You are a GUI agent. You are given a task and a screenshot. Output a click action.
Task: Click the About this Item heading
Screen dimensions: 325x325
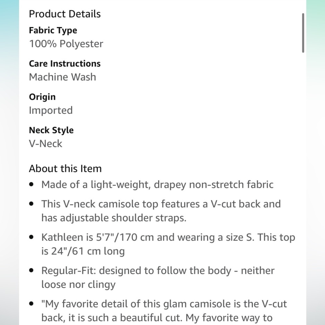[65, 169]
